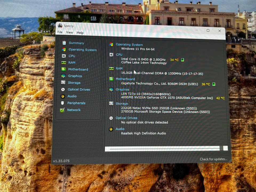The width and height of the screenshot is (256, 192).
Task: Click the Graphics monitor icon in sidebar
Action: [63, 76]
